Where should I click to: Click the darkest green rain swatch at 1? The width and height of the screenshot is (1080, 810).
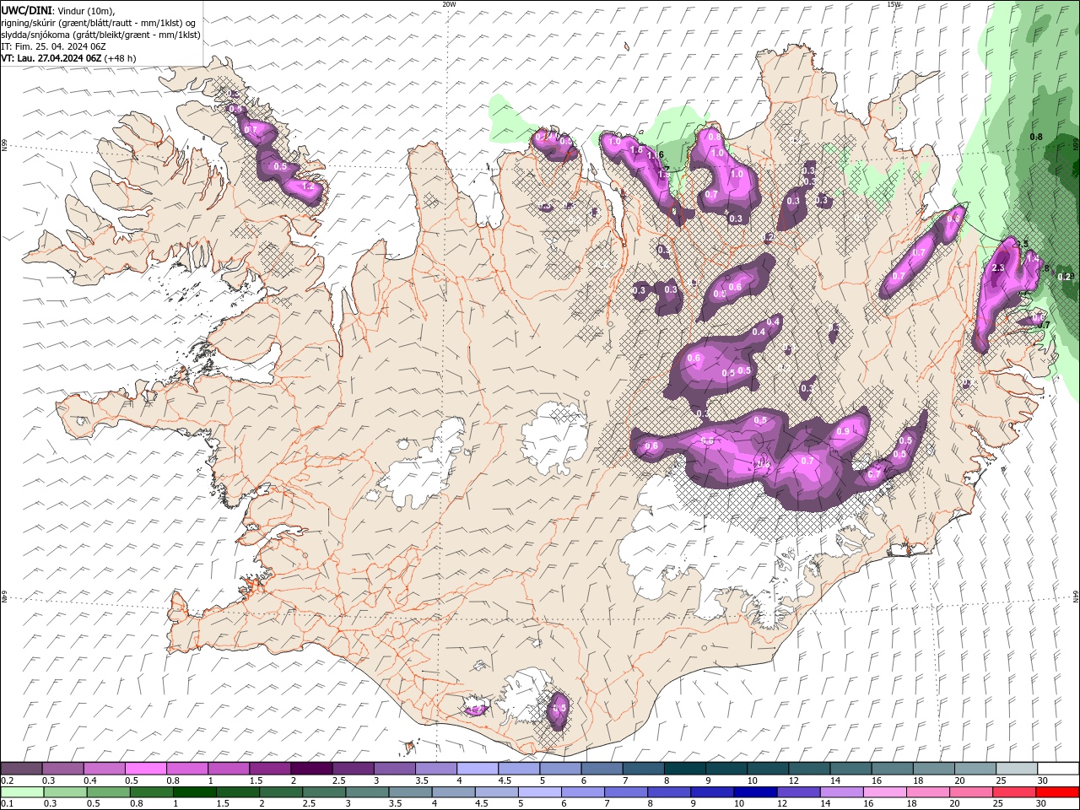click(x=194, y=792)
